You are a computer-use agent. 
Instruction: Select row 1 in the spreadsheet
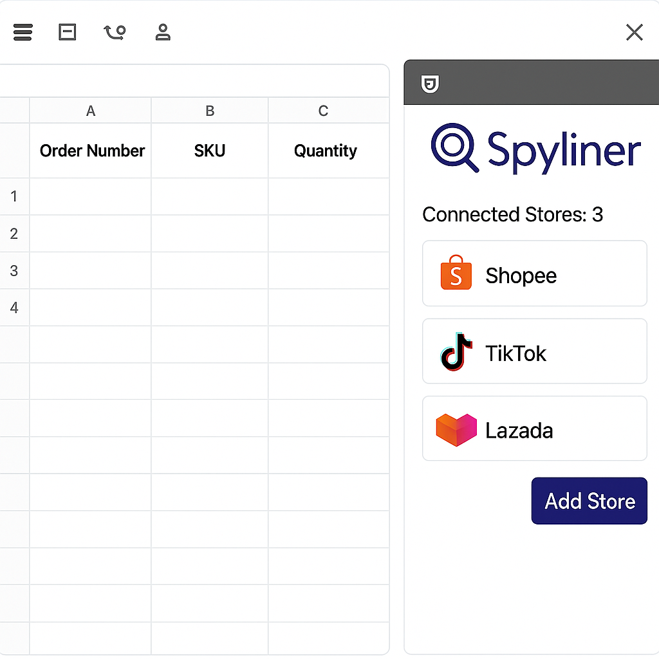(x=14, y=196)
